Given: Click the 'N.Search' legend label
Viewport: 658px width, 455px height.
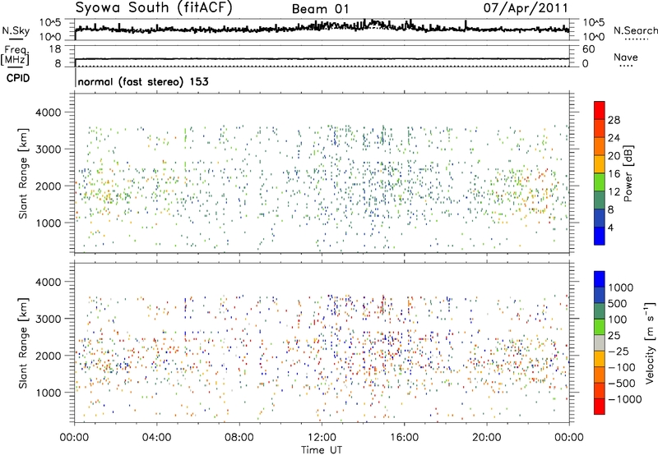Looking at the screenshot, I should [x=635, y=30].
